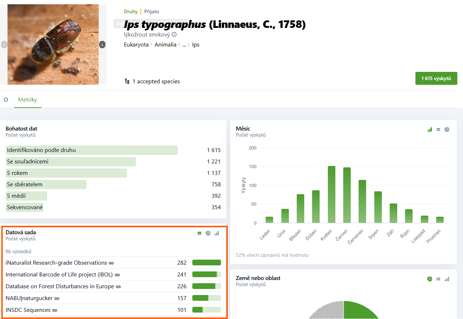Click Database on Forest Disturbances in Europe name

60,286
